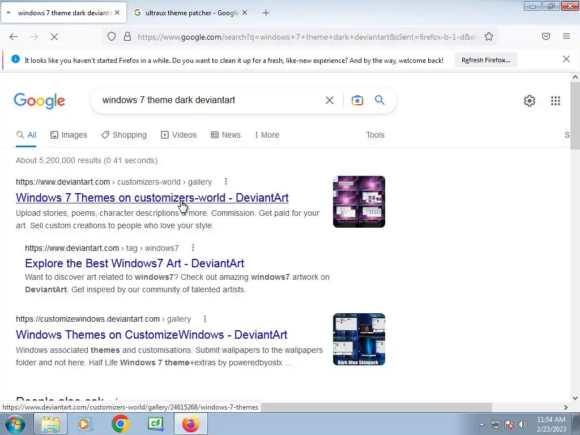Click the deviantart.com customizers-world gallery URL
Screen dimensions: 580x435
point(114,182)
